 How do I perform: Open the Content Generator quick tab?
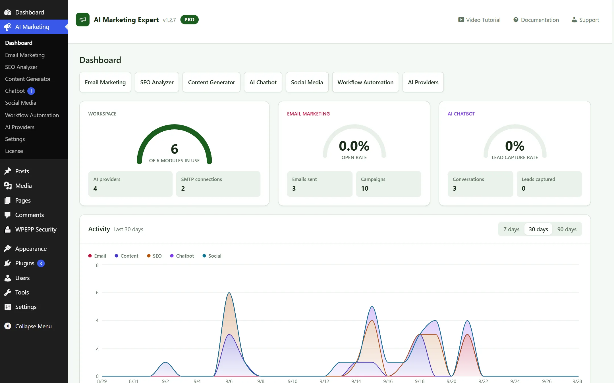click(x=211, y=82)
